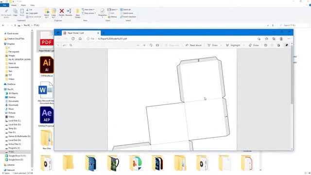The width and height of the screenshot is (311, 175).
Task: Close the Paper Model 1.pdf tab
Action: 98,33
